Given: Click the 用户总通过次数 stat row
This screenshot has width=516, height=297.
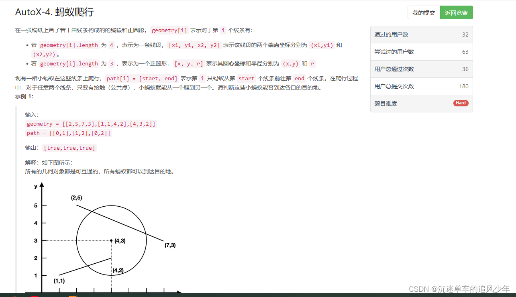Looking at the screenshot, I should tap(421, 69).
